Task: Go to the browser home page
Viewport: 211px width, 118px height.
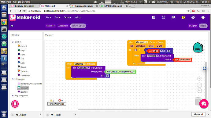Action: [24, 11]
